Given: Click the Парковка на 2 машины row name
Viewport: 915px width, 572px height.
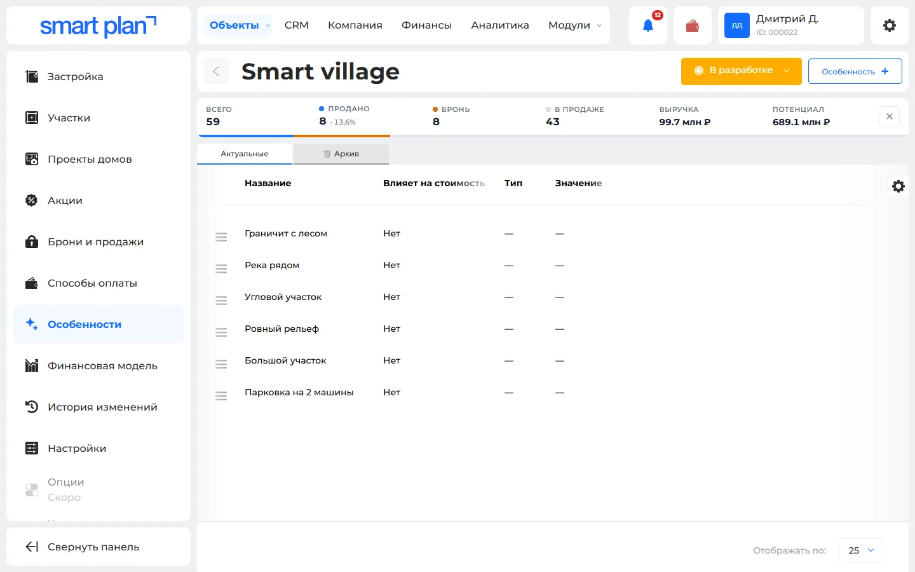Looking at the screenshot, I should [299, 392].
